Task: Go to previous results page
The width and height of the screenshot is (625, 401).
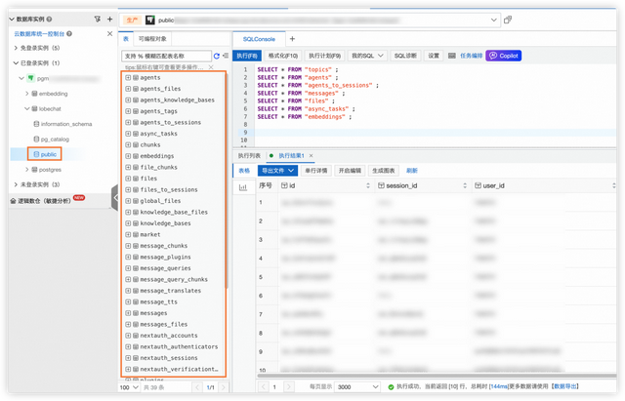Action: click(x=263, y=386)
